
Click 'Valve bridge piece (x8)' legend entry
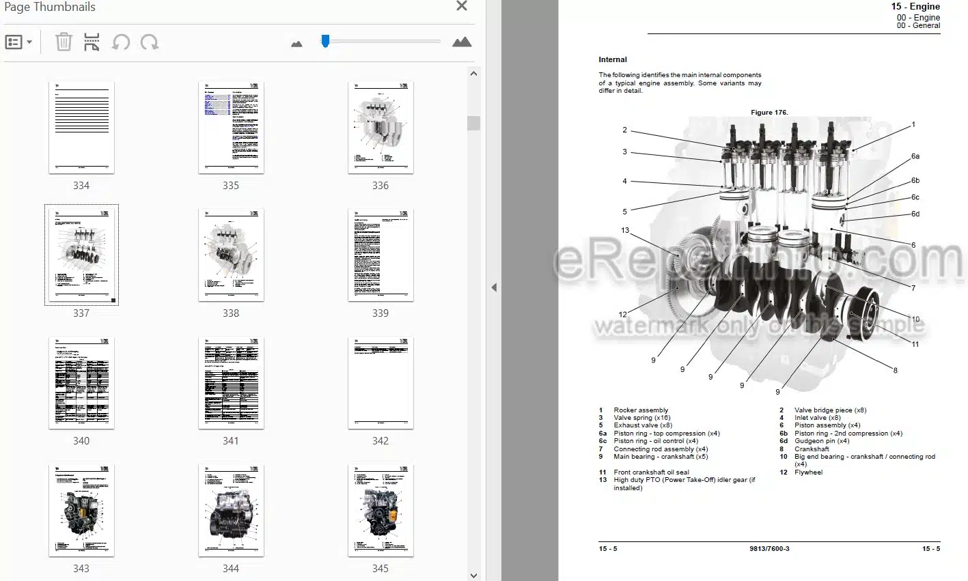tap(830, 410)
